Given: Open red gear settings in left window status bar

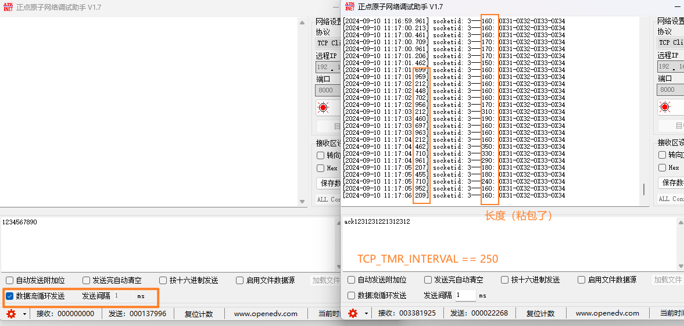Looking at the screenshot, I should click(x=11, y=314).
